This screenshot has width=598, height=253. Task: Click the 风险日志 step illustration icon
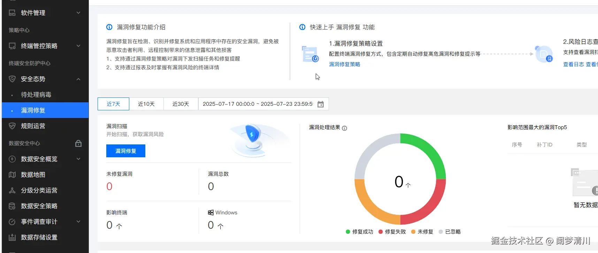click(x=544, y=54)
